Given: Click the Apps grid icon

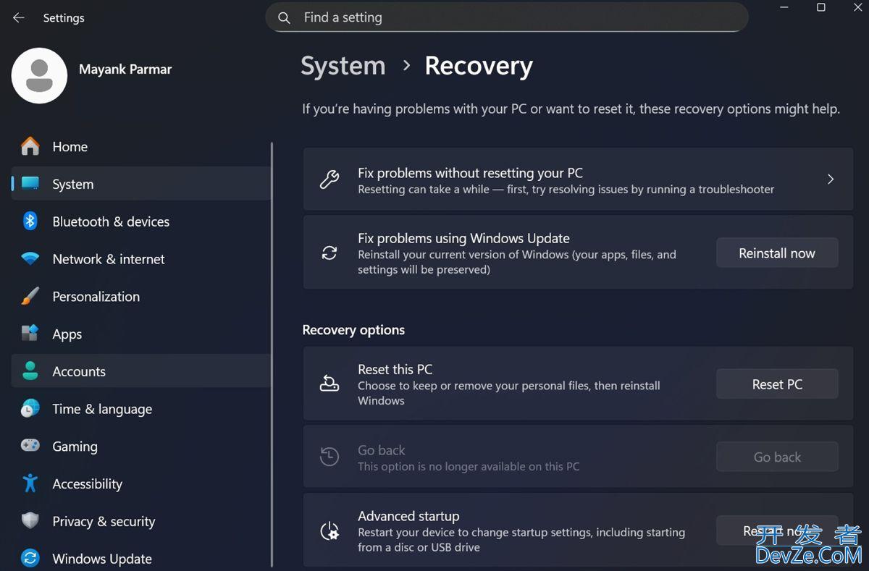Looking at the screenshot, I should click(30, 334).
